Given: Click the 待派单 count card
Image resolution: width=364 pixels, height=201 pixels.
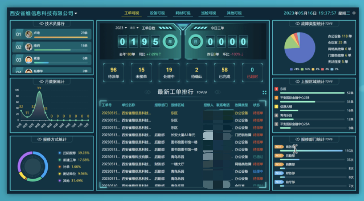Looking at the screenshot, I should 114,73.
